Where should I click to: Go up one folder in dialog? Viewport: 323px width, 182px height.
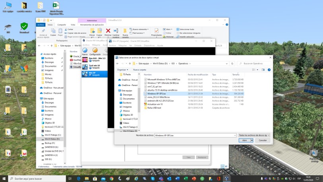tap(130, 64)
